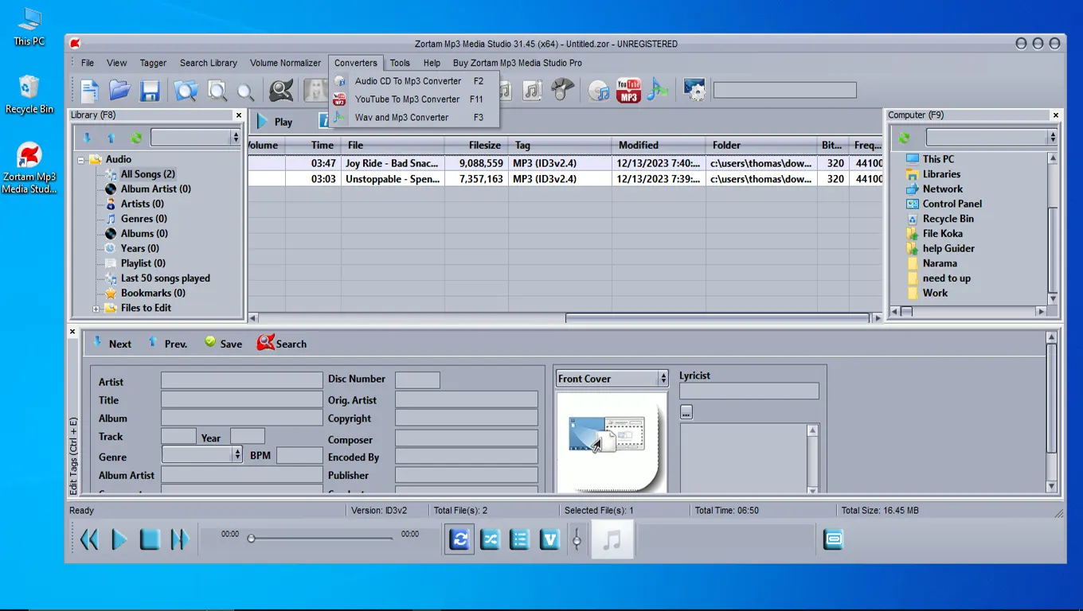Click Search in the tag editor
Viewport: 1083px width, 611px height.
[x=282, y=344]
